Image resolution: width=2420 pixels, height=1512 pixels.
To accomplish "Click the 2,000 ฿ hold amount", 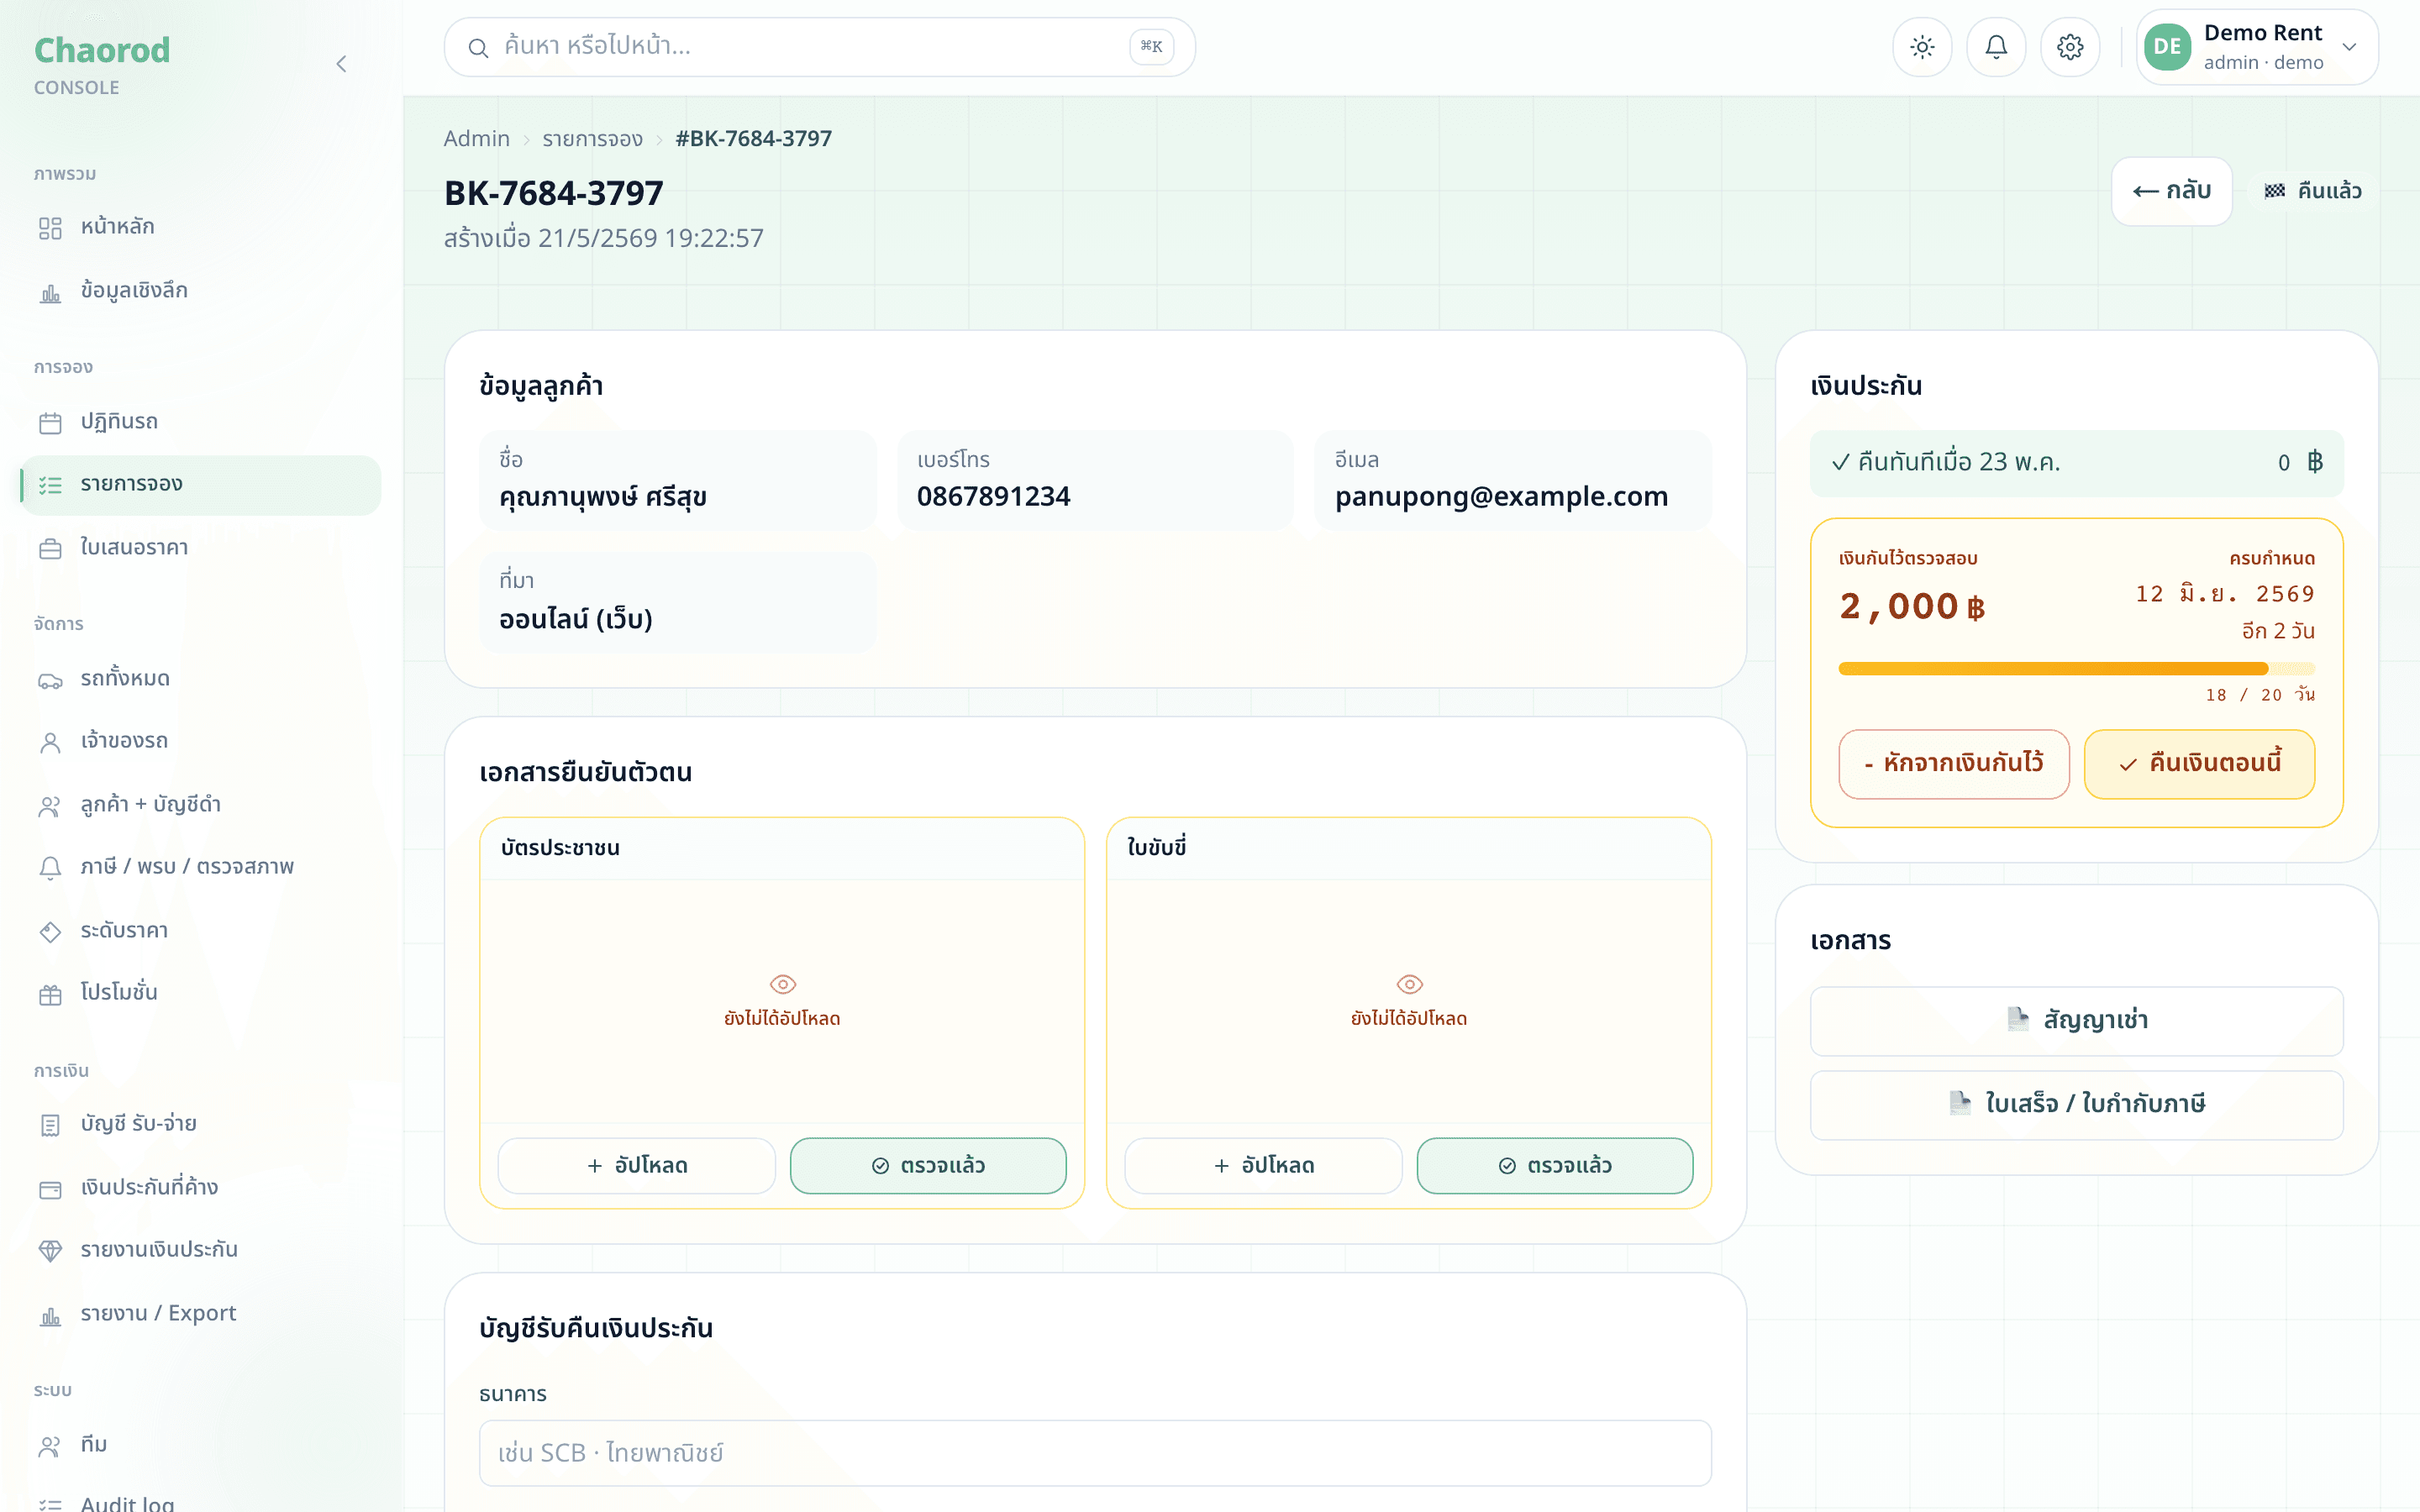I will tap(1912, 607).
